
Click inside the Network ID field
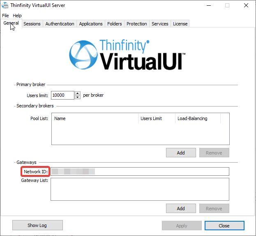pyautogui.click(x=140, y=172)
